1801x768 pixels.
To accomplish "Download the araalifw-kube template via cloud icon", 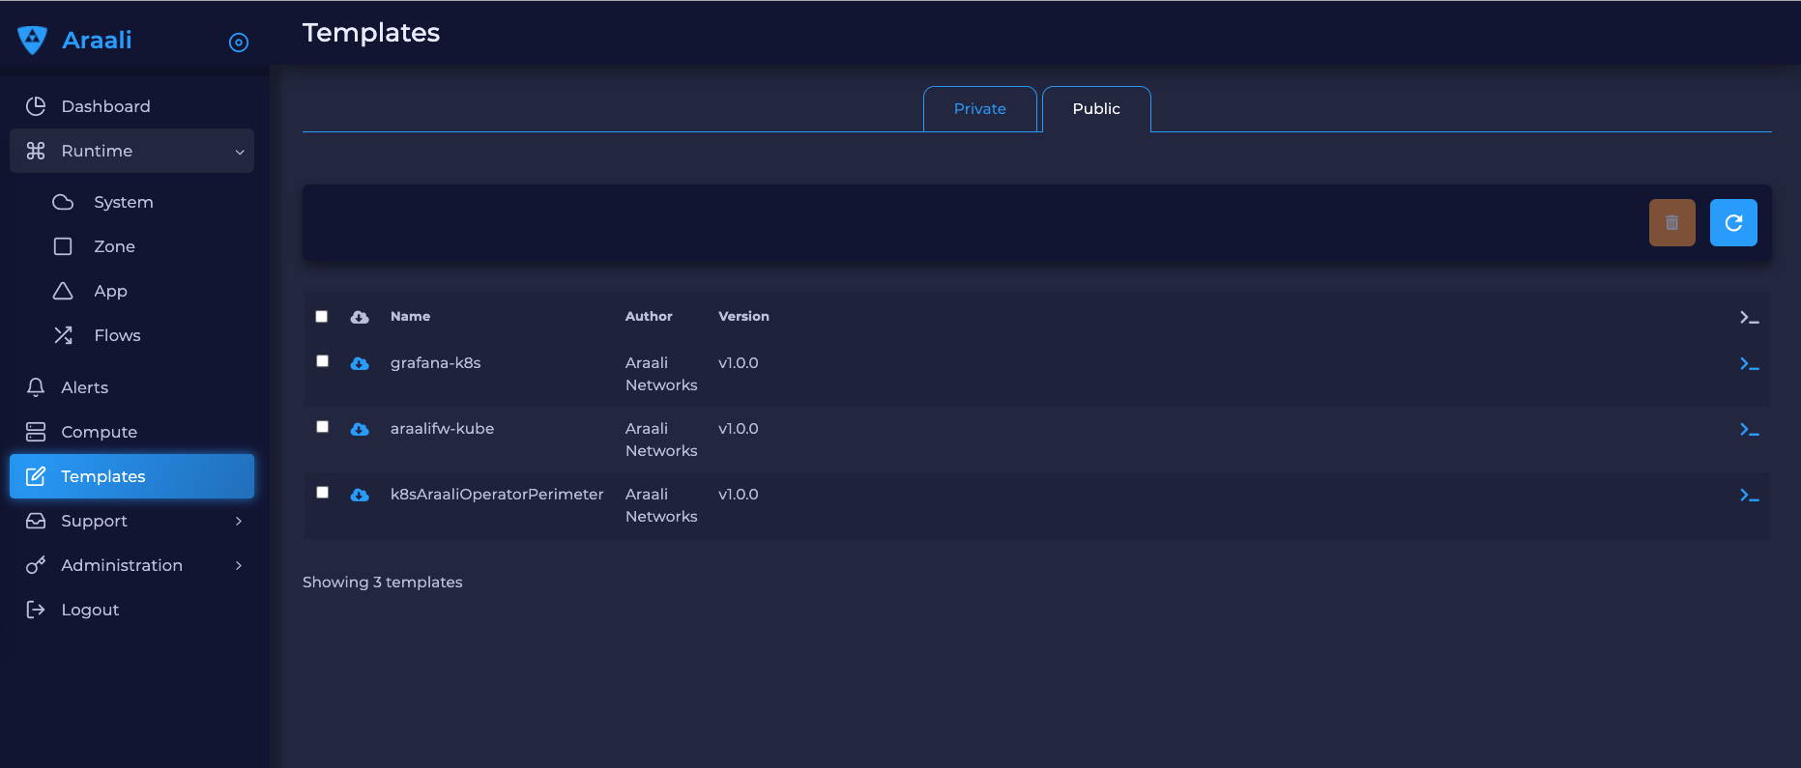I will [x=360, y=429].
